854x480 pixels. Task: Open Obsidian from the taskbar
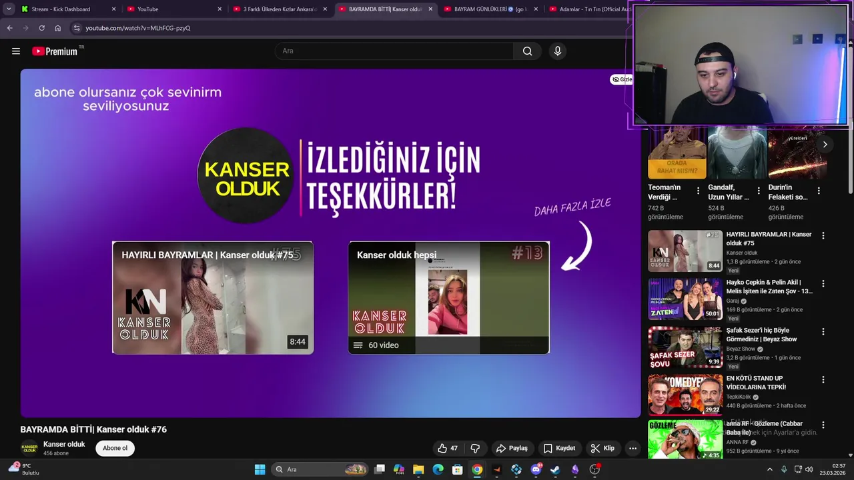coord(575,469)
